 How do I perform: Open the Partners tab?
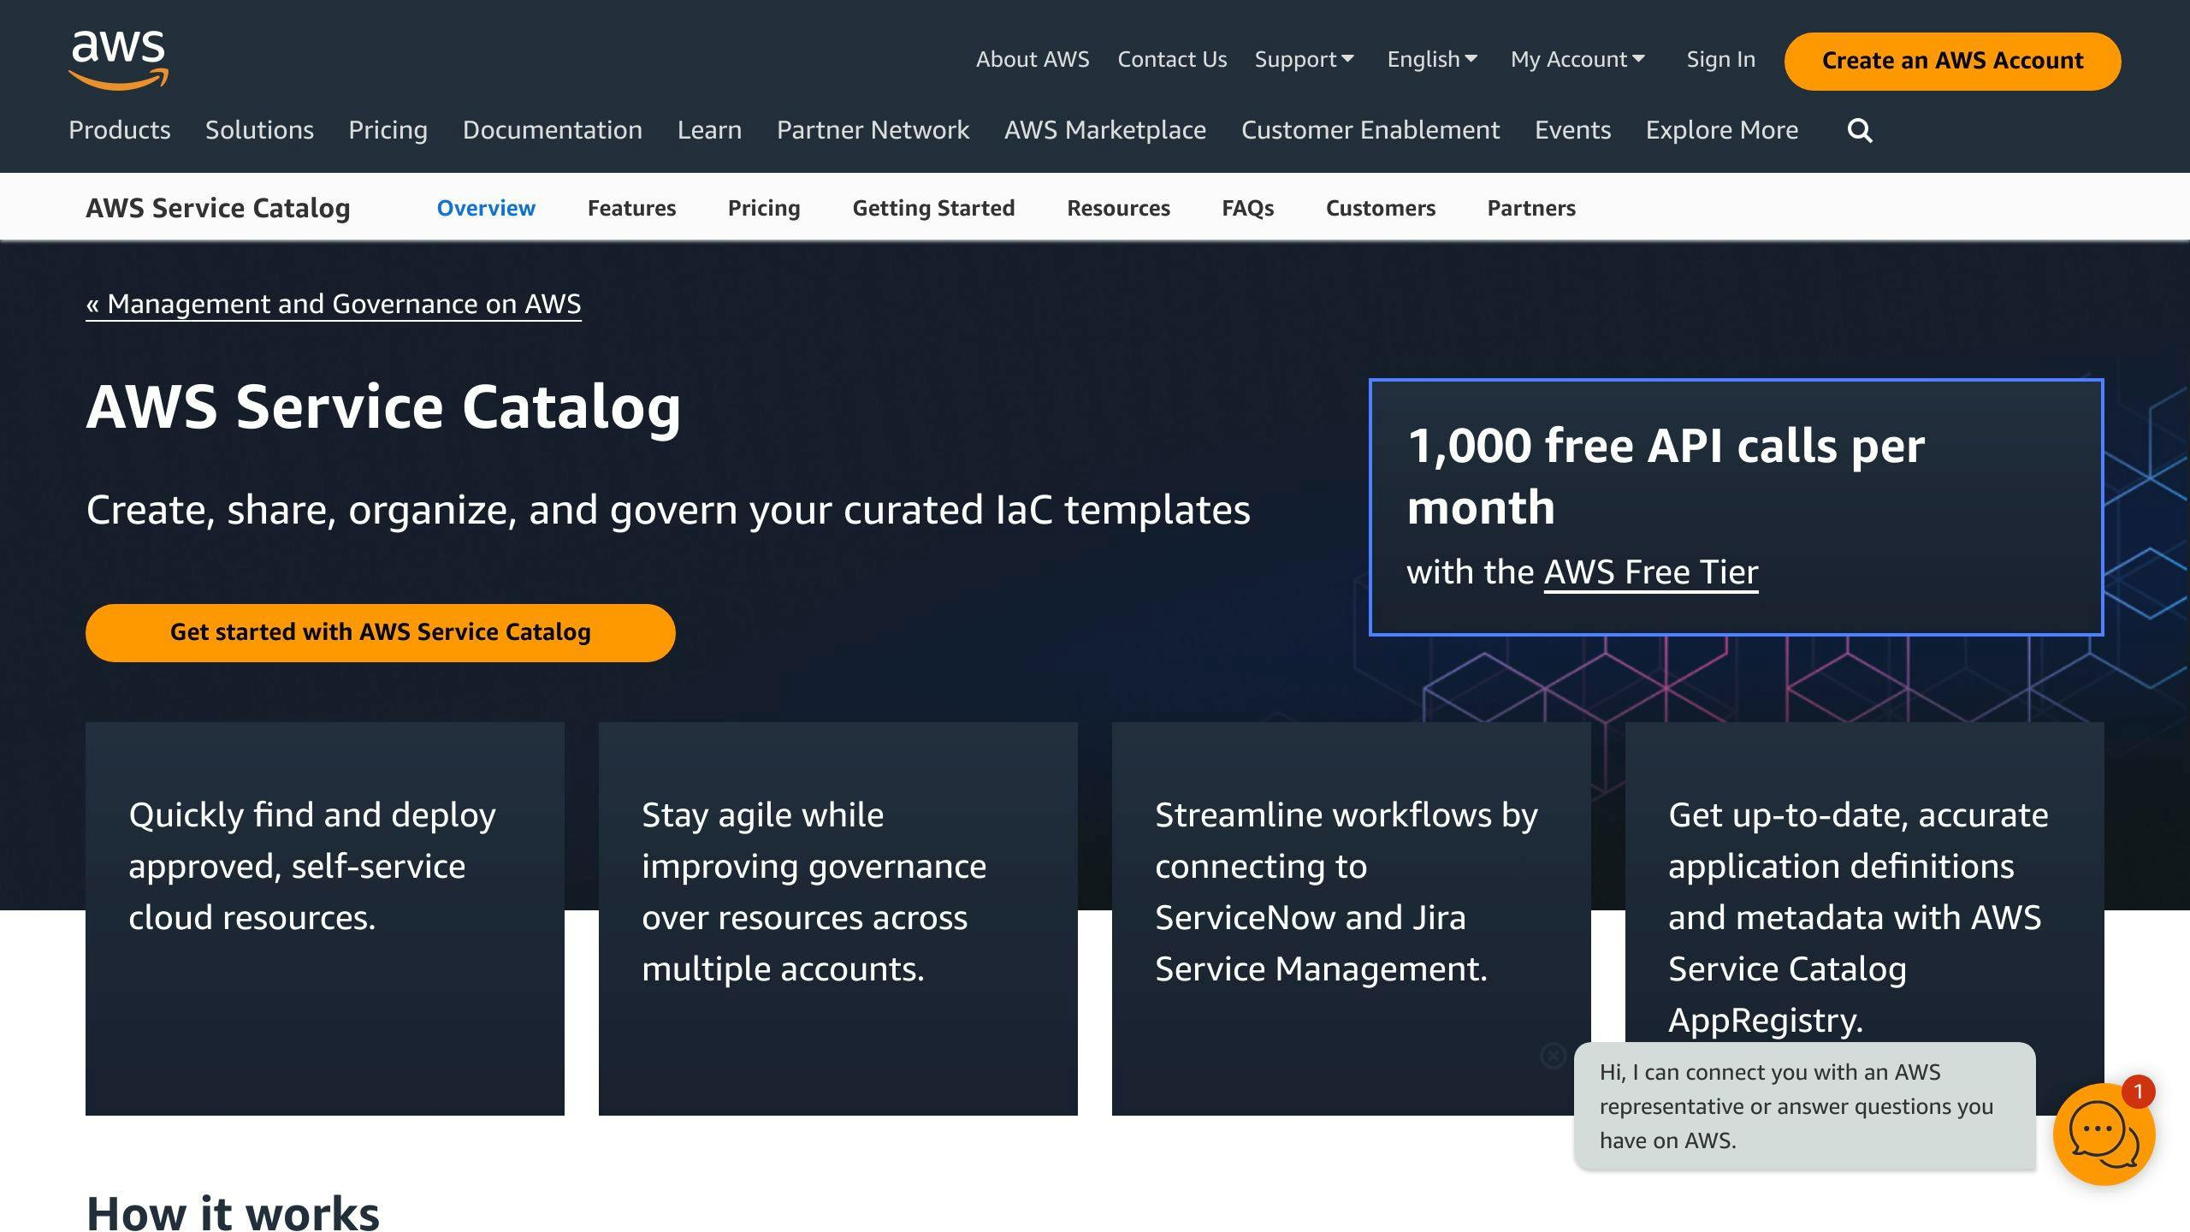click(x=1531, y=208)
